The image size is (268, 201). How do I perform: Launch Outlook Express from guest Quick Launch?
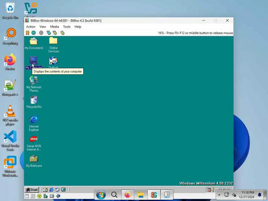[x=57, y=190]
